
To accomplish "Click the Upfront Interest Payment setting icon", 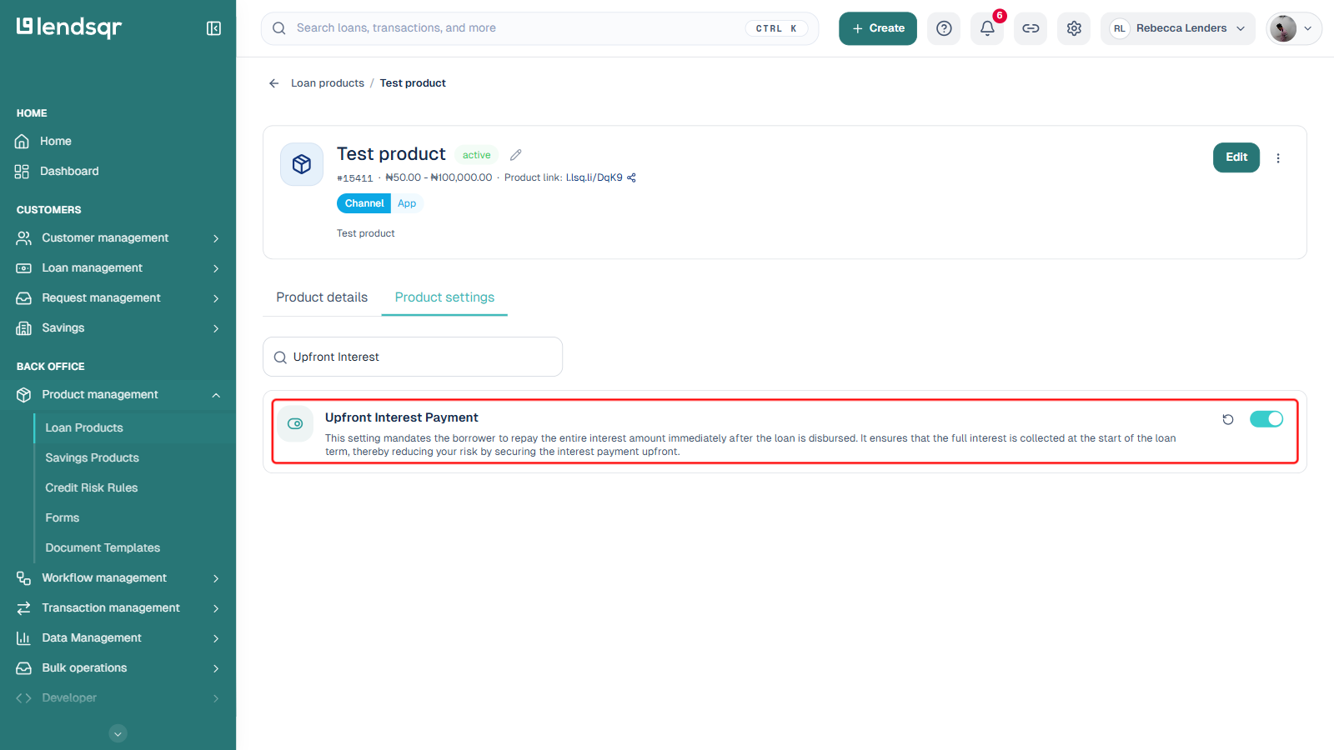I will [x=295, y=424].
